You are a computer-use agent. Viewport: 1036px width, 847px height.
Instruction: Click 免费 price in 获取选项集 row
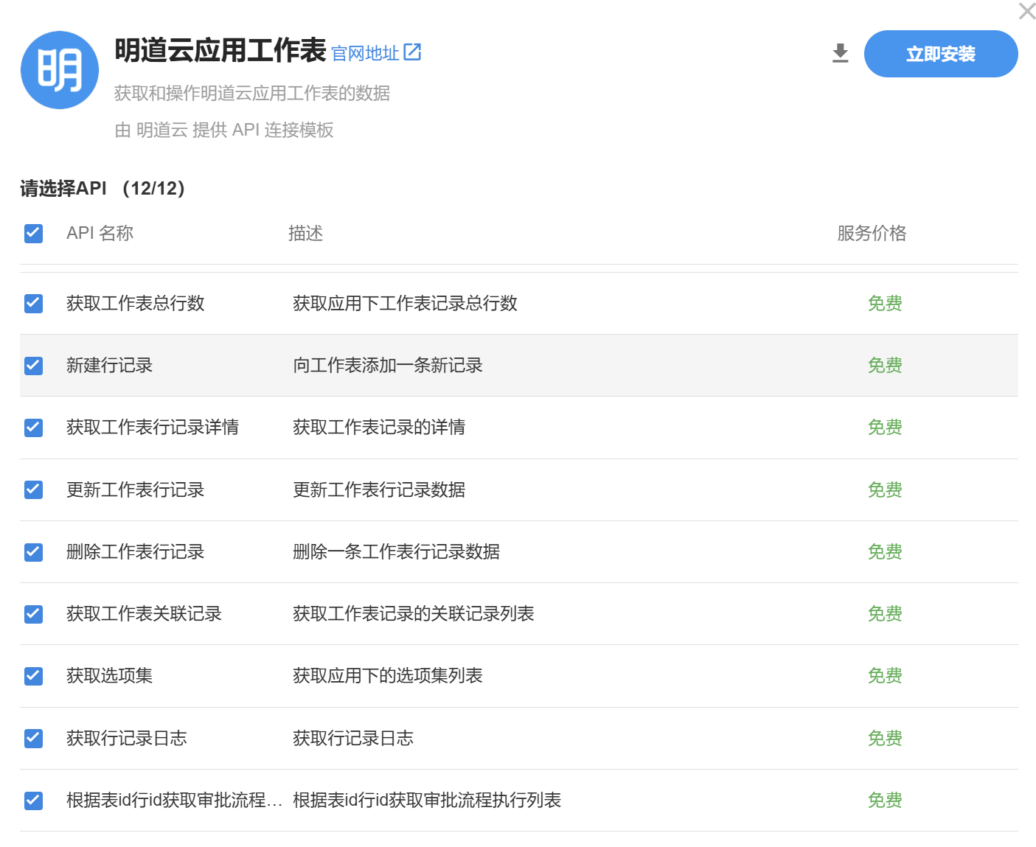point(885,675)
